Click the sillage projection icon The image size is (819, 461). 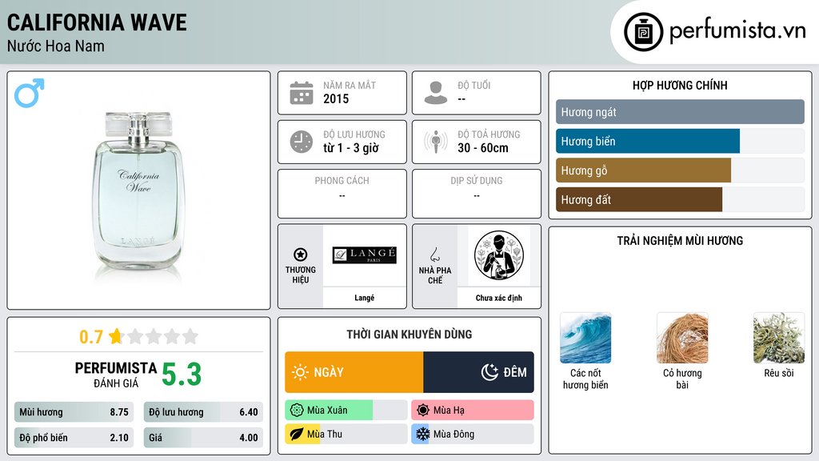tap(436, 142)
